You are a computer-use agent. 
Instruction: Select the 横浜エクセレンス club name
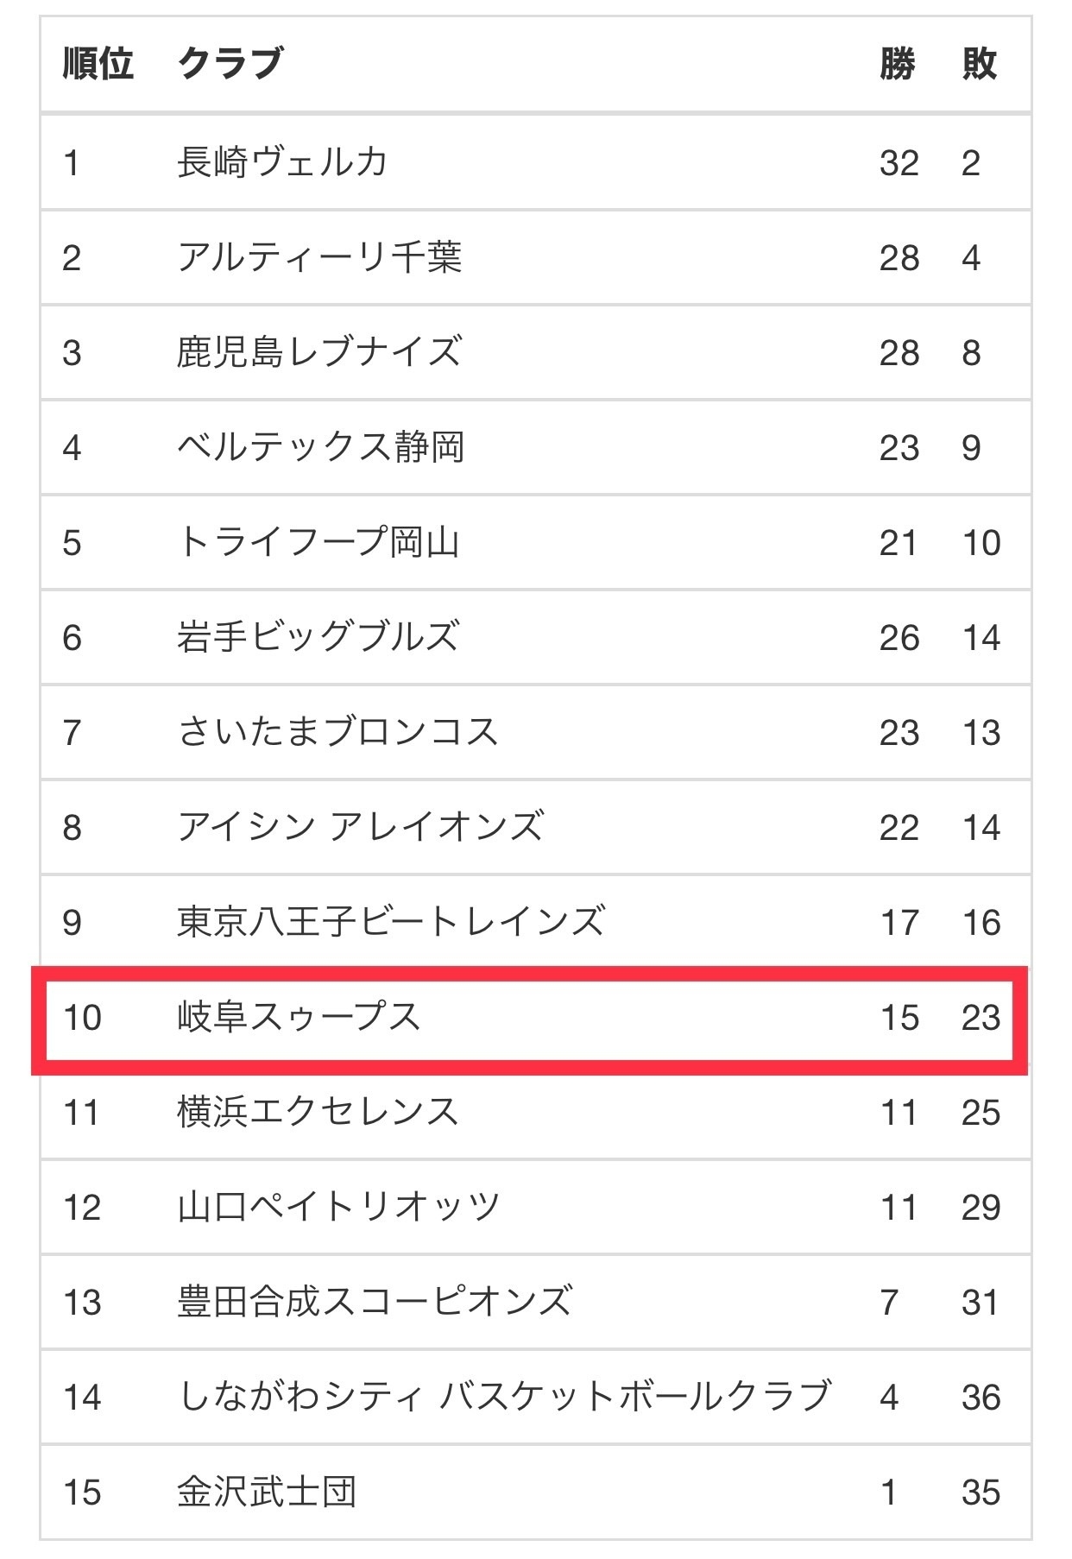pyautogui.click(x=318, y=1112)
